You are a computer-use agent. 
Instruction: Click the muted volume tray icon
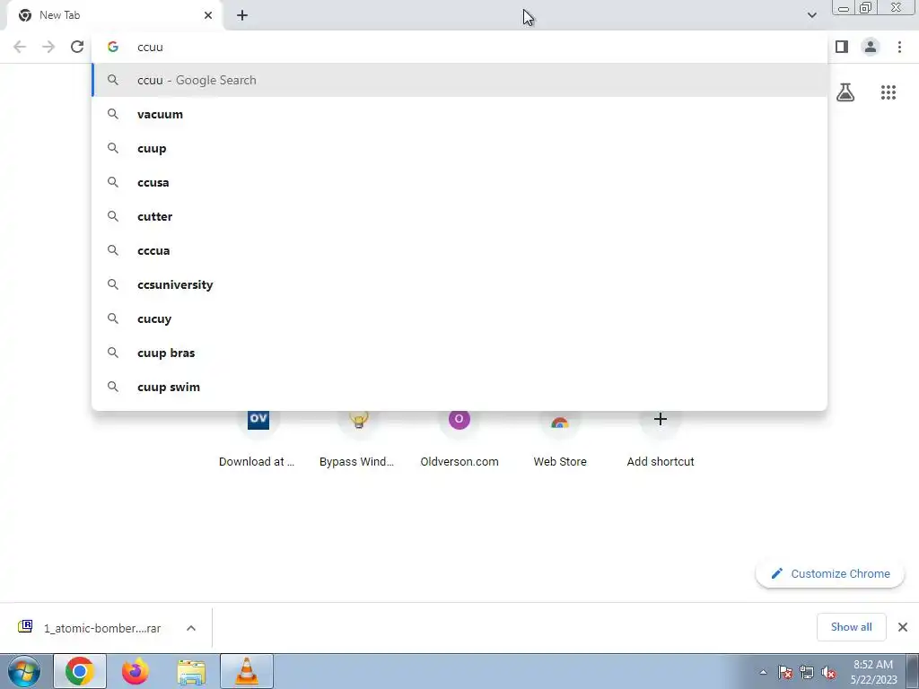pyautogui.click(x=828, y=673)
